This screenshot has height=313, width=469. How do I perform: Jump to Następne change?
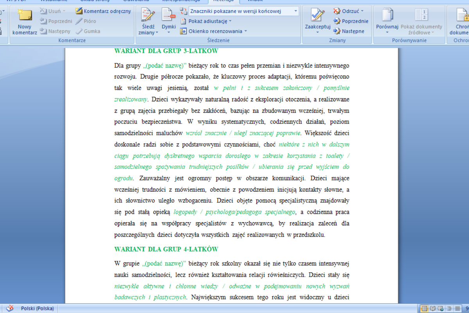click(349, 31)
